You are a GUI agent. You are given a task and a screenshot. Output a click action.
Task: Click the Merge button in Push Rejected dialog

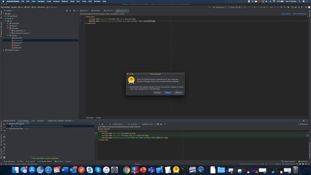pyautogui.click(x=168, y=93)
